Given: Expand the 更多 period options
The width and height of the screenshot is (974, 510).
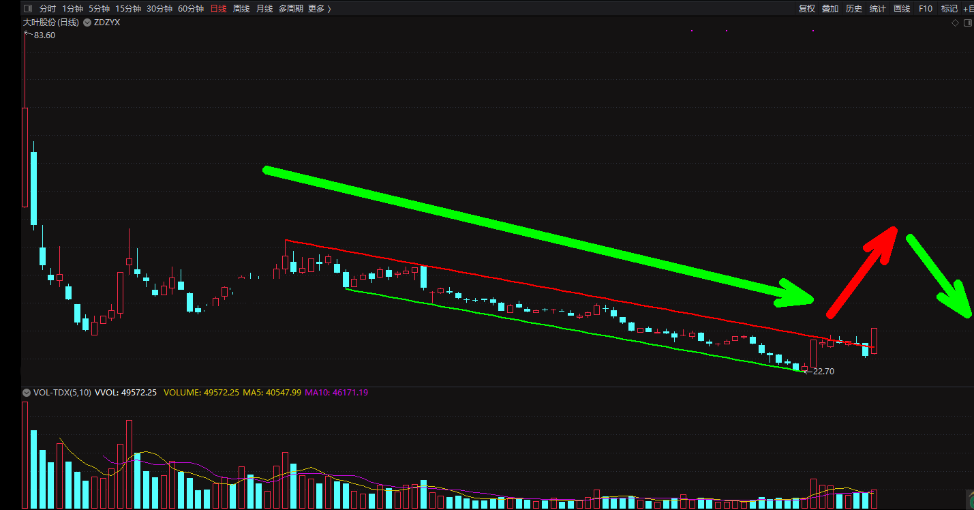Looking at the screenshot, I should tap(320, 9).
